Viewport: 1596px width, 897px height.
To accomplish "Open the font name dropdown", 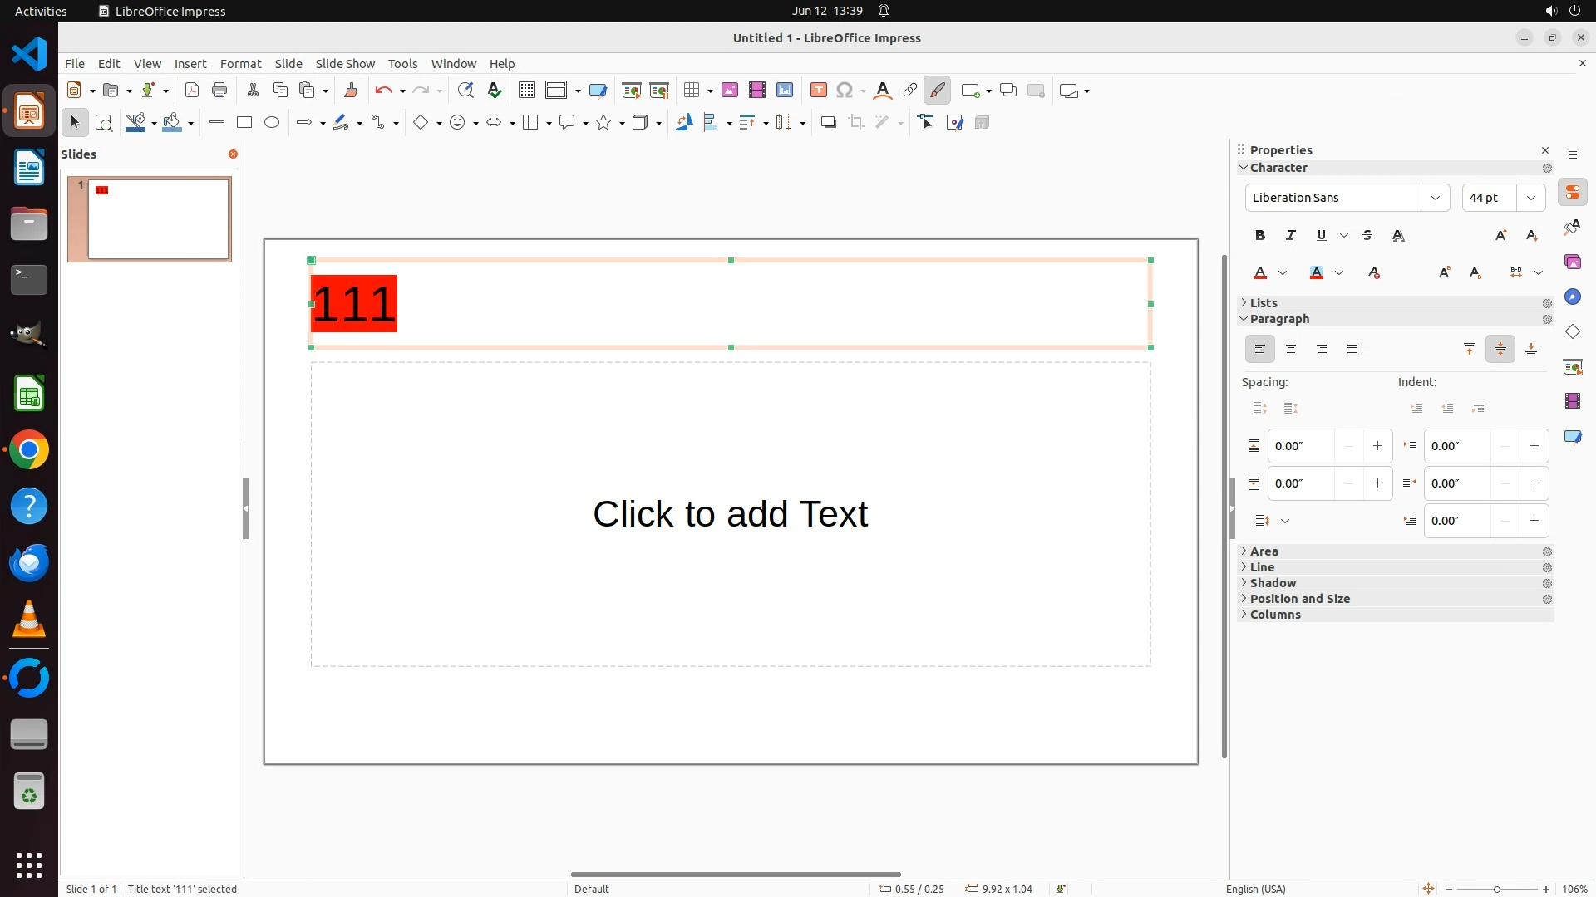I will (x=1436, y=198).
